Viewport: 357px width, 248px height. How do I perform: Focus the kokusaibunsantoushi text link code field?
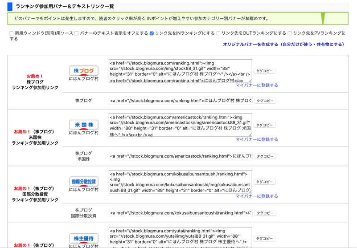click(181, 213)
